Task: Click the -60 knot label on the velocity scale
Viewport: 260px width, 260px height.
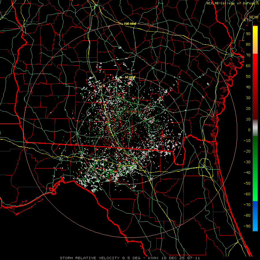Action: click(x=247, y=194)
